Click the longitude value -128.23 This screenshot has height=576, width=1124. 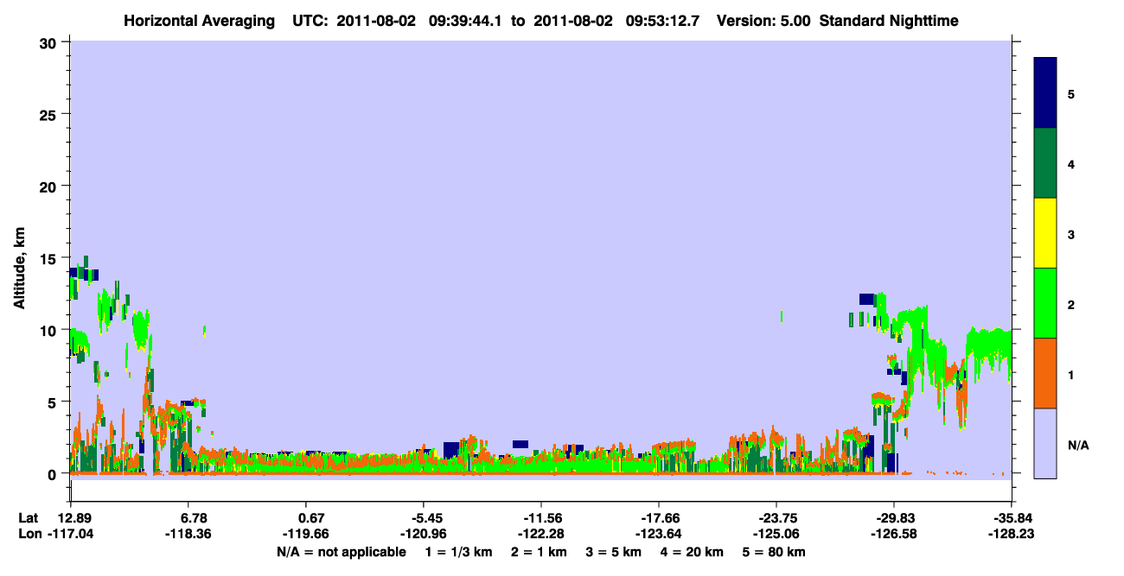[1012, 535]
